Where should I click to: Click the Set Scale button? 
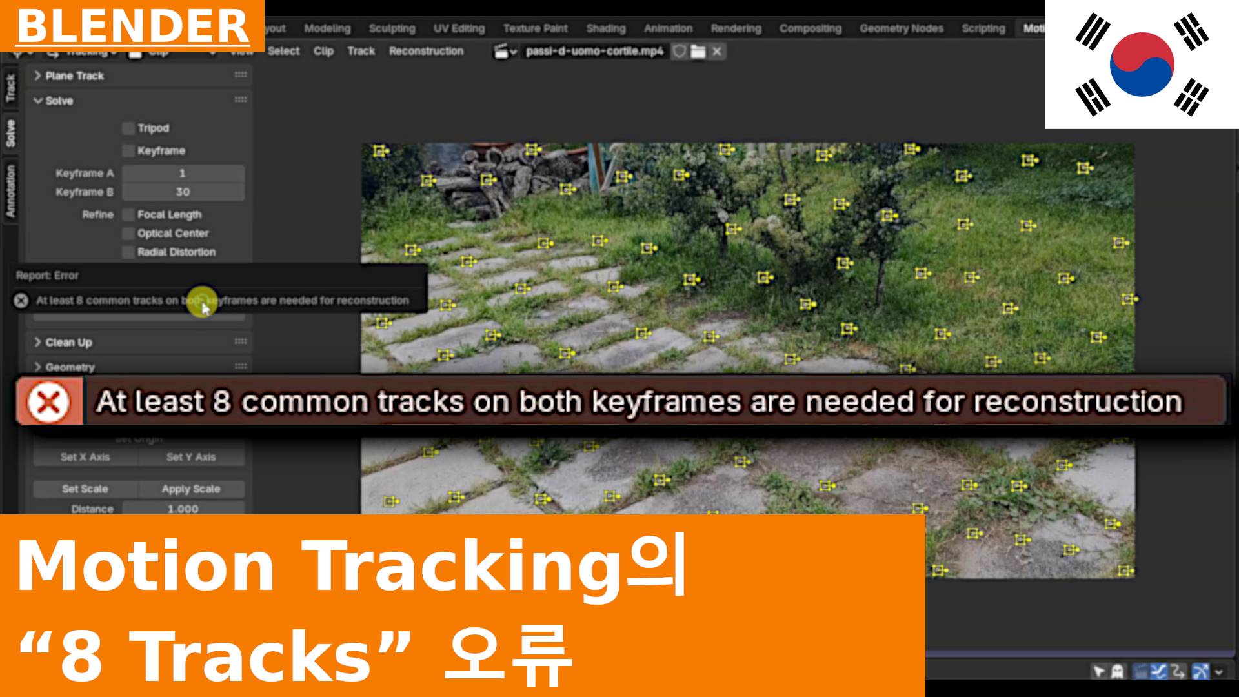pos(85,489)
